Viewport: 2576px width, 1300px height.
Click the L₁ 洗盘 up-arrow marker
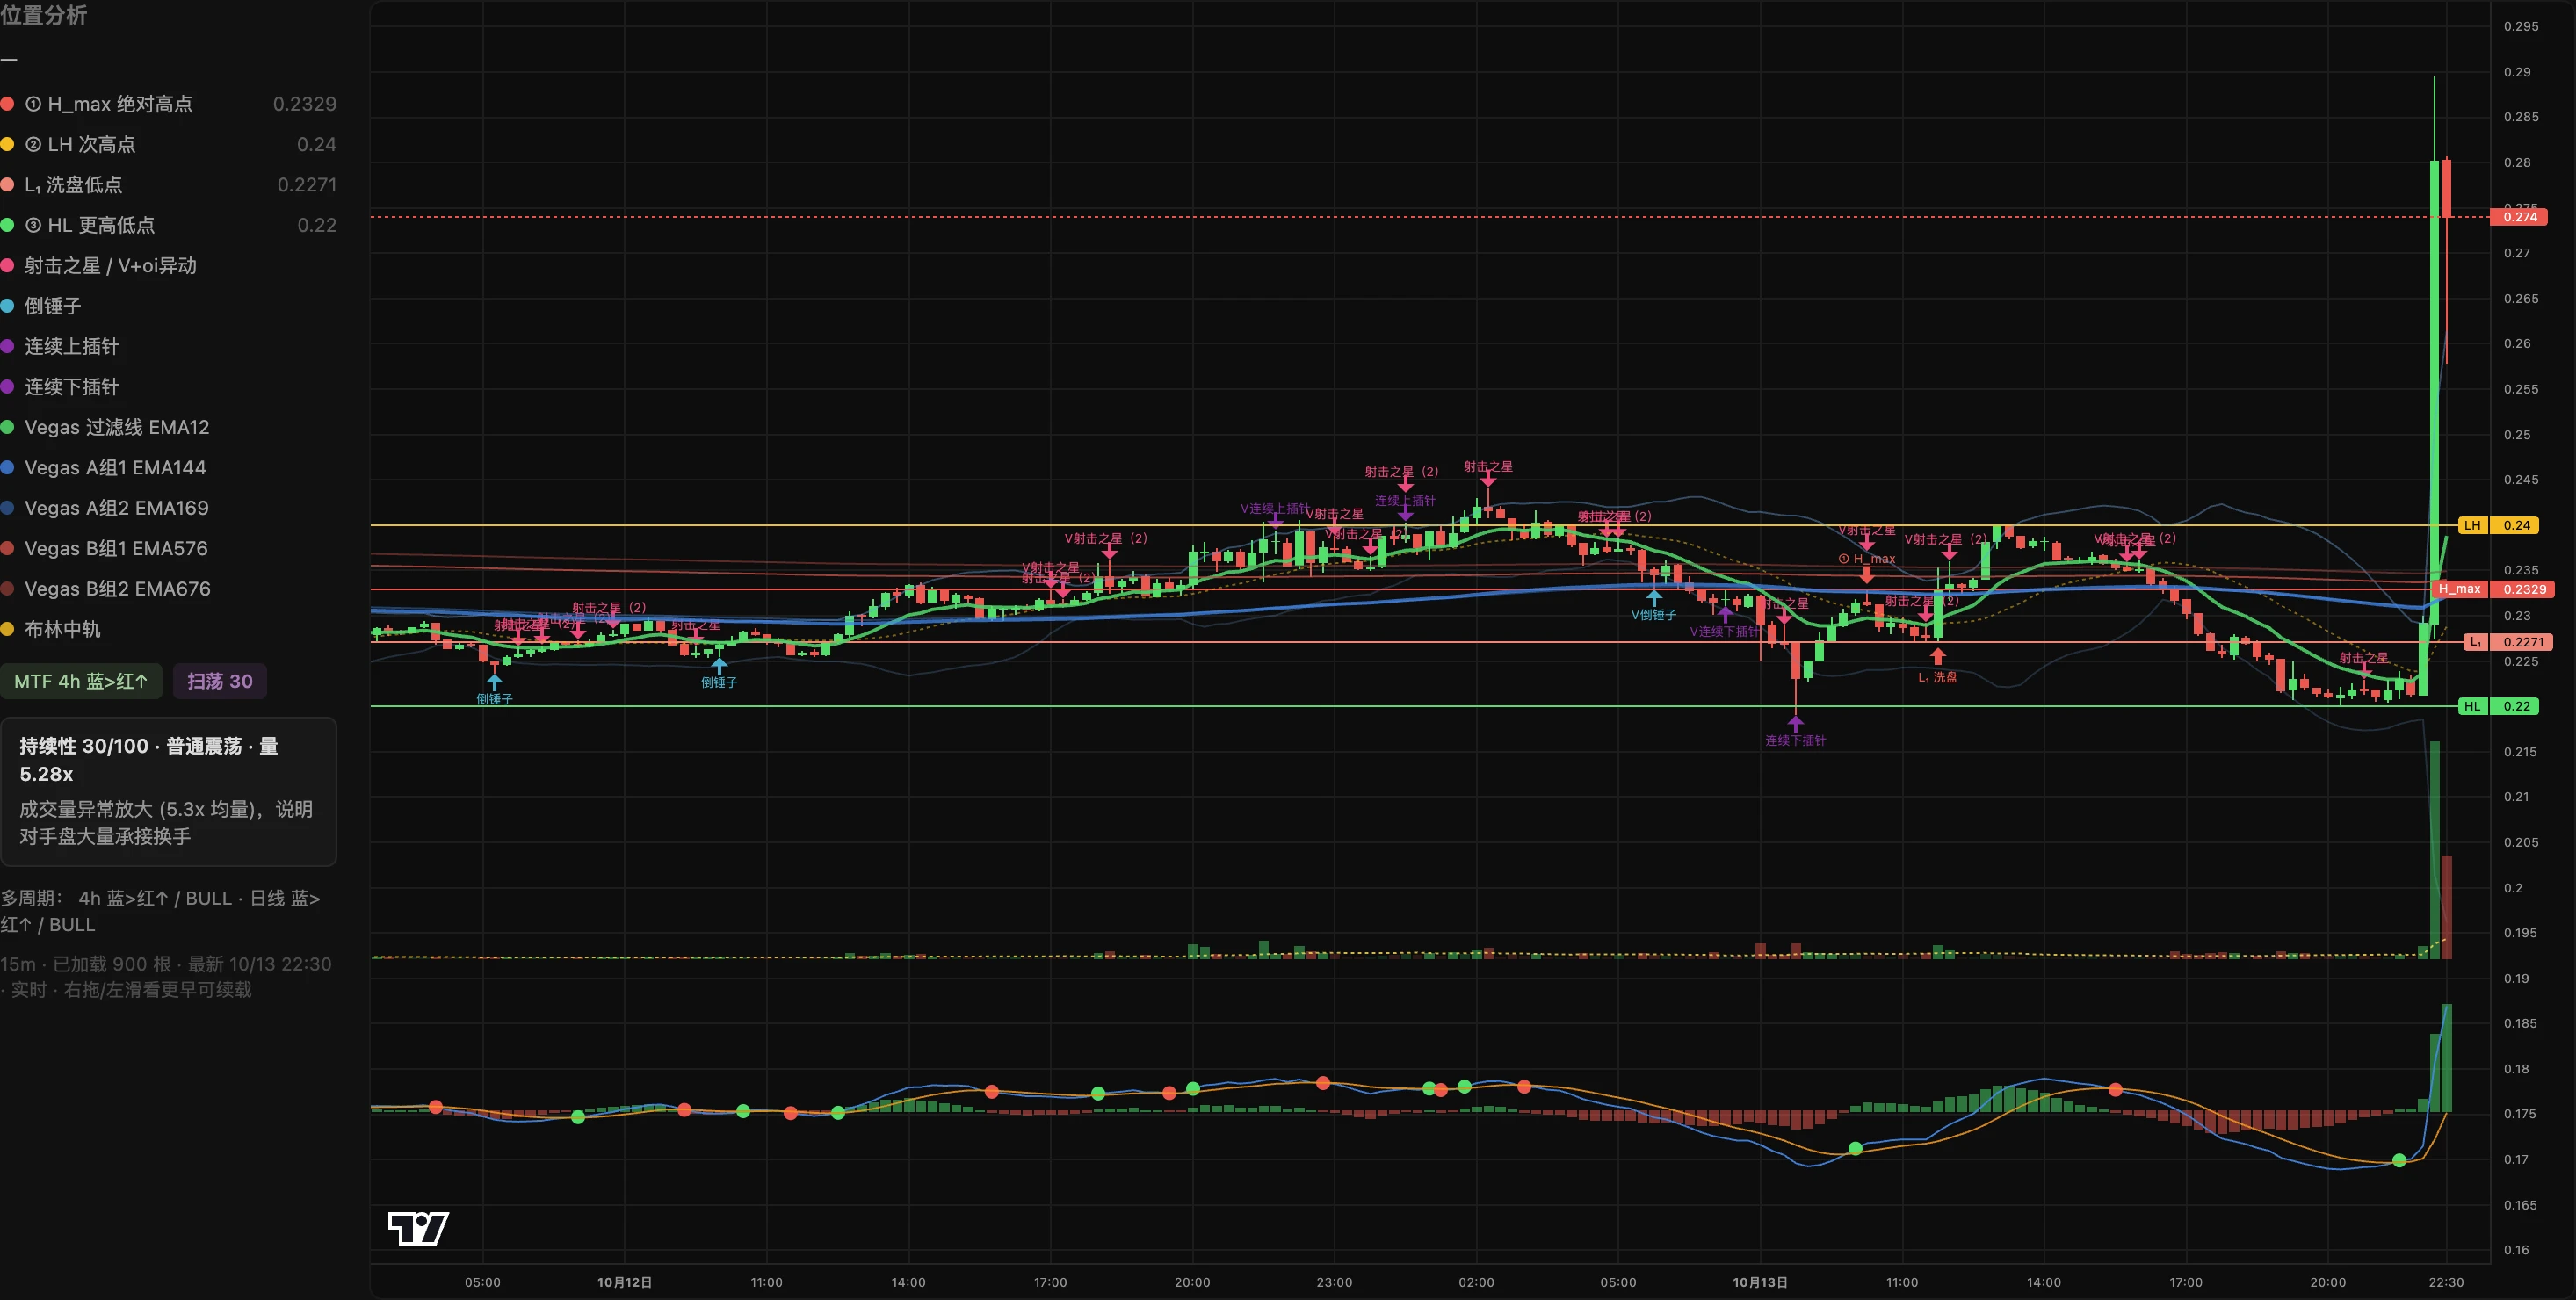(1938, 656)
